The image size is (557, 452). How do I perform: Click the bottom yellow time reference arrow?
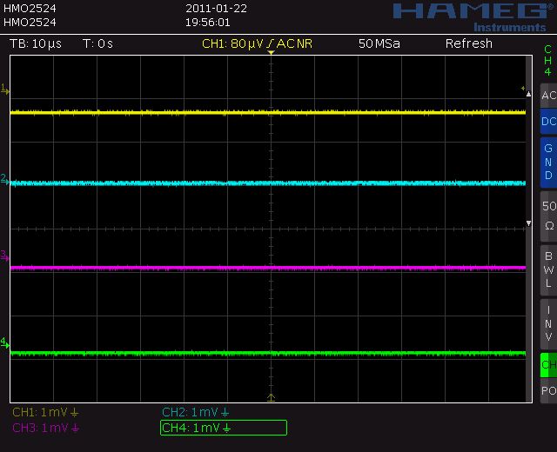(x=271, y=397)
